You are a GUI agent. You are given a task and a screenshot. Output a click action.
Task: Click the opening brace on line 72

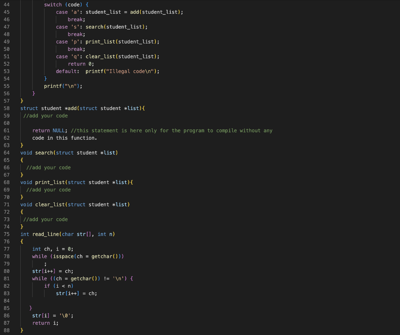point(22,212)
